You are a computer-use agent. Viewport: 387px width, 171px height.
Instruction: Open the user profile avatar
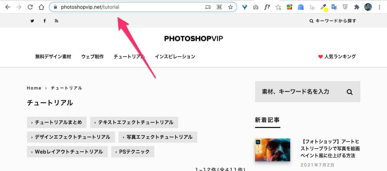coord(368,7)
